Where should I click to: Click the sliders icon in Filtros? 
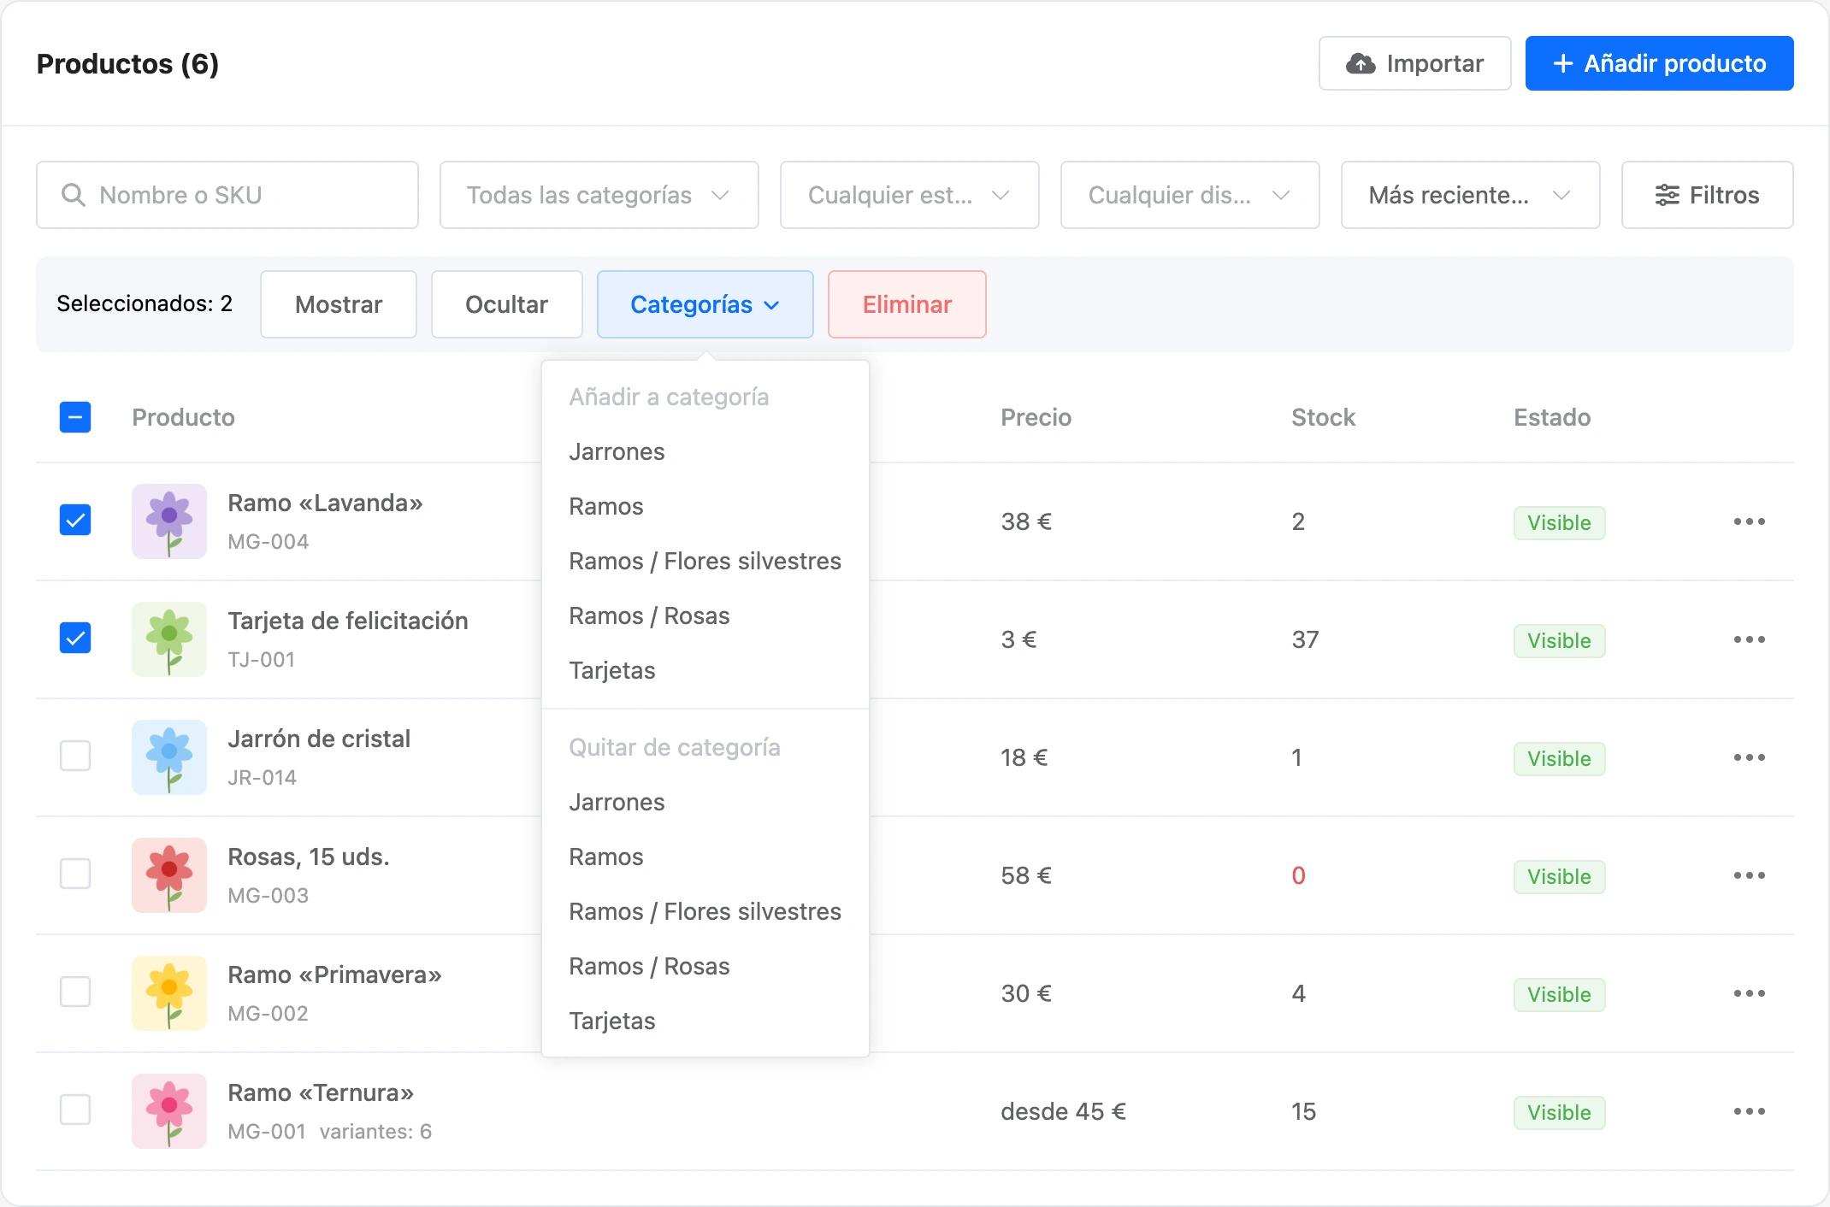point(1667,195)
